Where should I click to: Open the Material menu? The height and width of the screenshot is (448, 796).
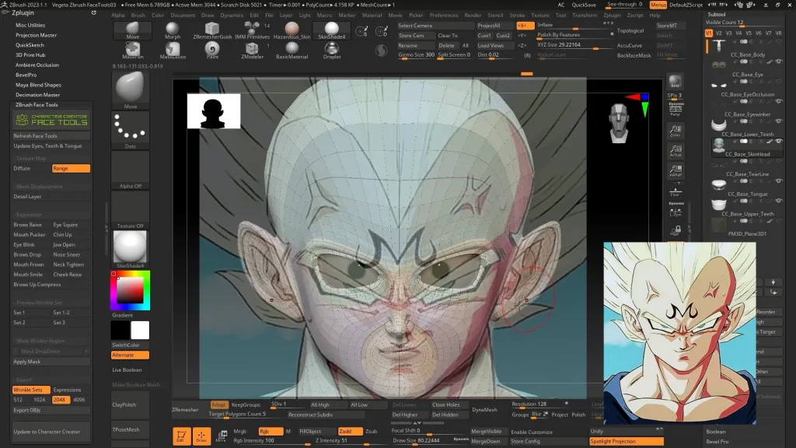(372, 16)
